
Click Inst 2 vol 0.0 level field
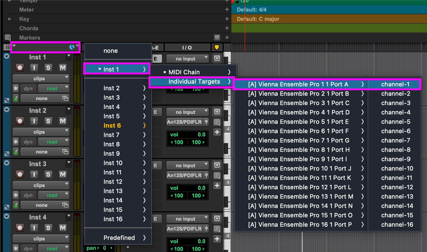click(201, 135)
